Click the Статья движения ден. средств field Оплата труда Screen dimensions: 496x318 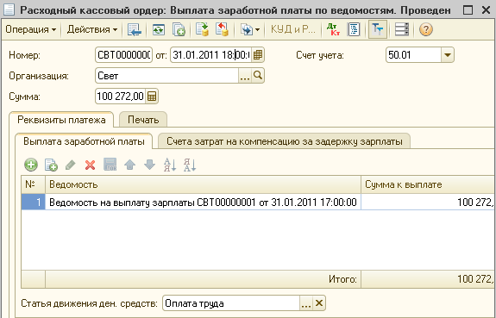[231, 303]
